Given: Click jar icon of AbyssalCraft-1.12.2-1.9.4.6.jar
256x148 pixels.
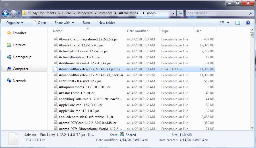Looking at the screenshot, I should click(x=55, y=45).
